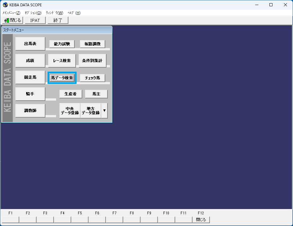Click the 生産者 button
Image resolution: width=293 pixels, height=226 pixels.
tap(71, 94)
